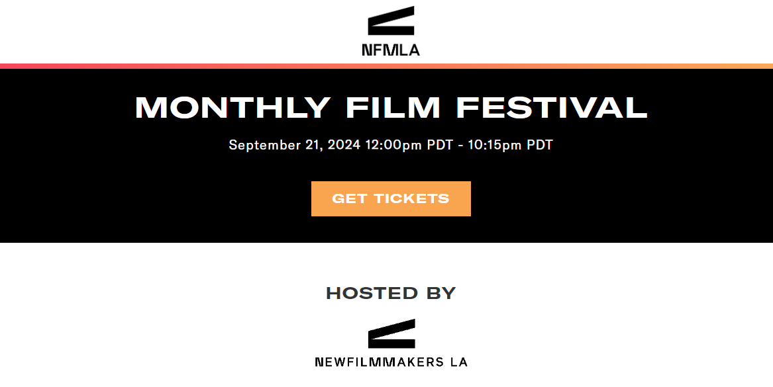Click the NFMLA clapperboard logo at top
The image size is (773, 387).
391,21
